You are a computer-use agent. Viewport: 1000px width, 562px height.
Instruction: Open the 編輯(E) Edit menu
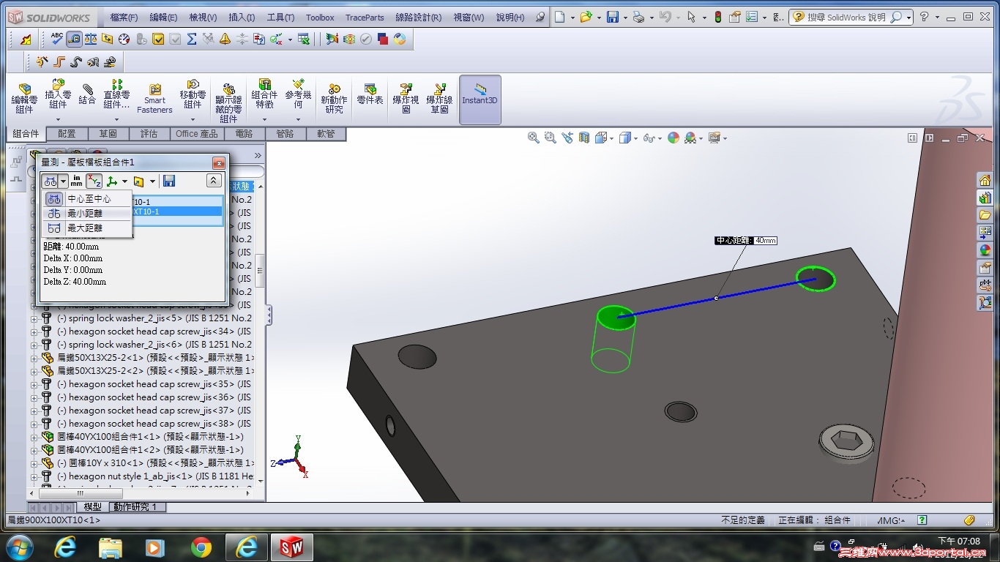(x=163, y=18)
